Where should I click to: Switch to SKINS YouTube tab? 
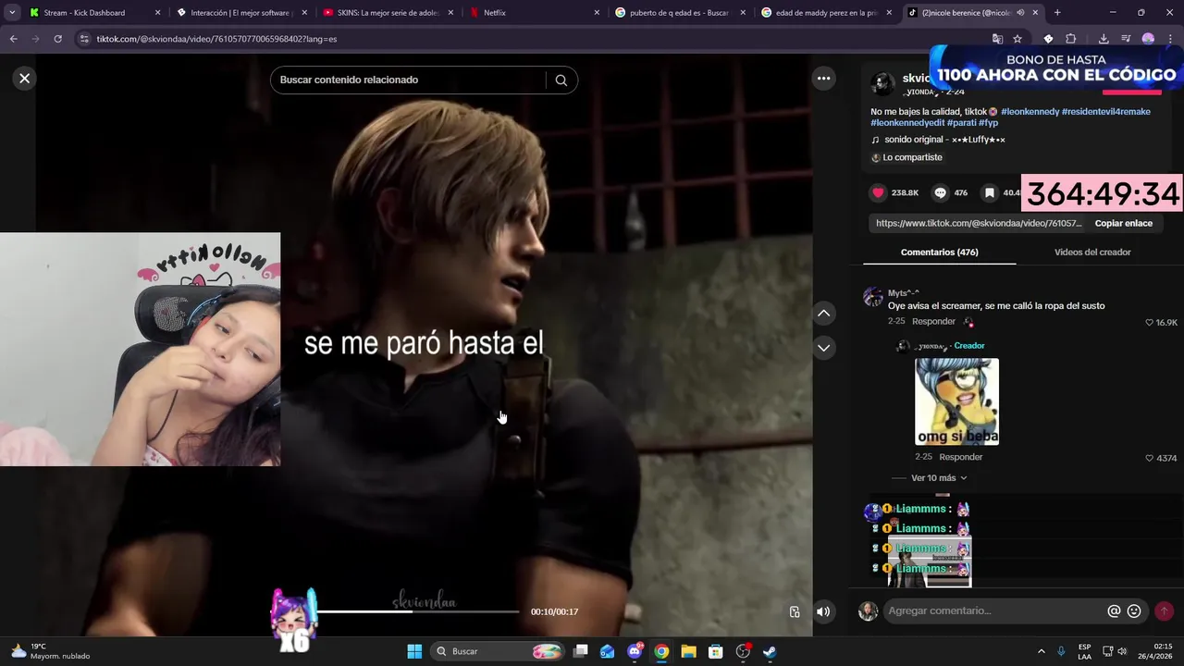[388, 13]
